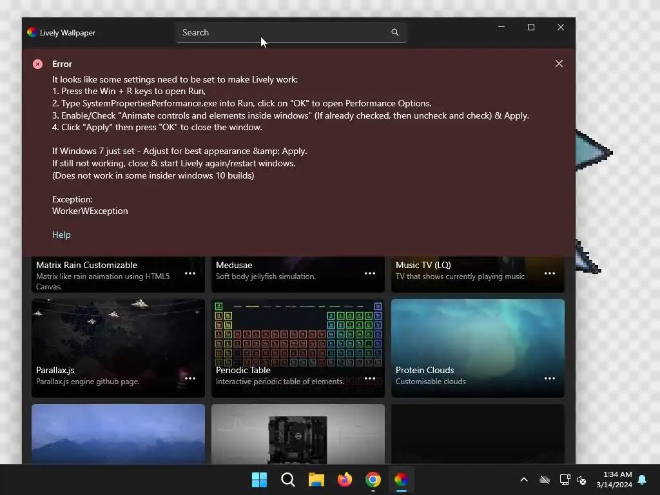This screenshot has width=660, height=495.
Task: Click the Music TV (LQ) title
Action: [423, 265]
